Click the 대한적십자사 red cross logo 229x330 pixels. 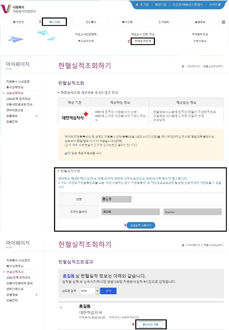[75, 116]
